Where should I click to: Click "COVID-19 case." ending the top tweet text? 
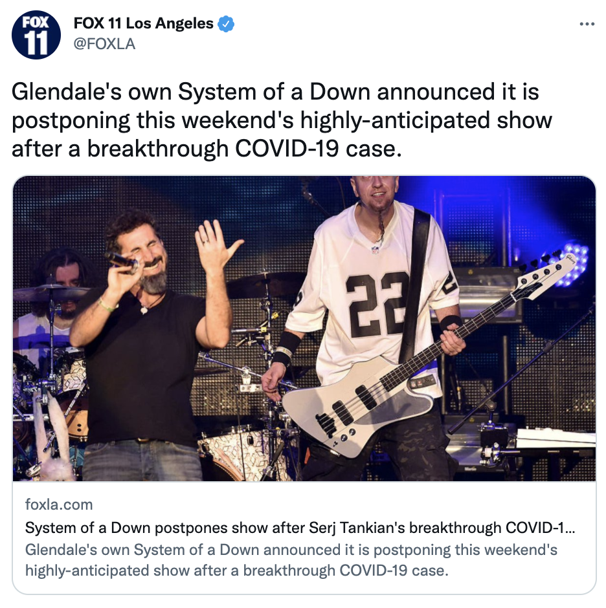319,149
